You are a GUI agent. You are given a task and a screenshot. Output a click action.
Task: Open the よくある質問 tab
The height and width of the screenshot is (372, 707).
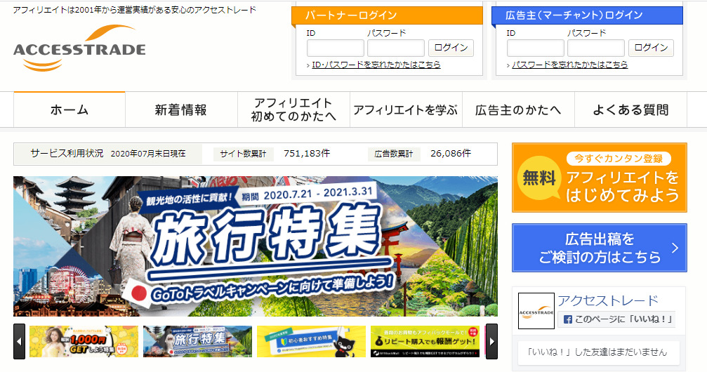coord(630,109)
